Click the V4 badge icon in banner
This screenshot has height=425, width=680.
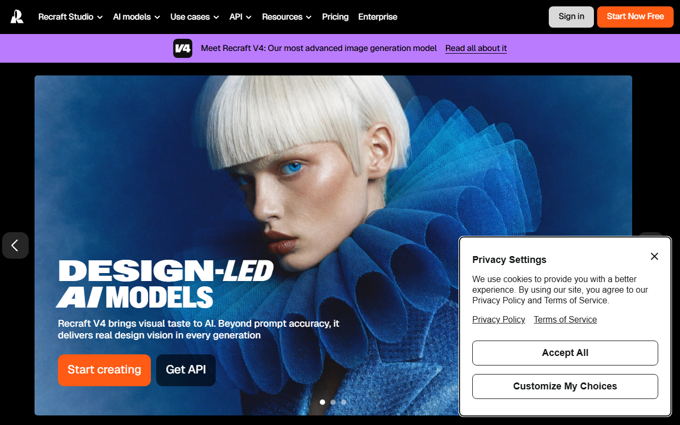[x=183, y=48]
